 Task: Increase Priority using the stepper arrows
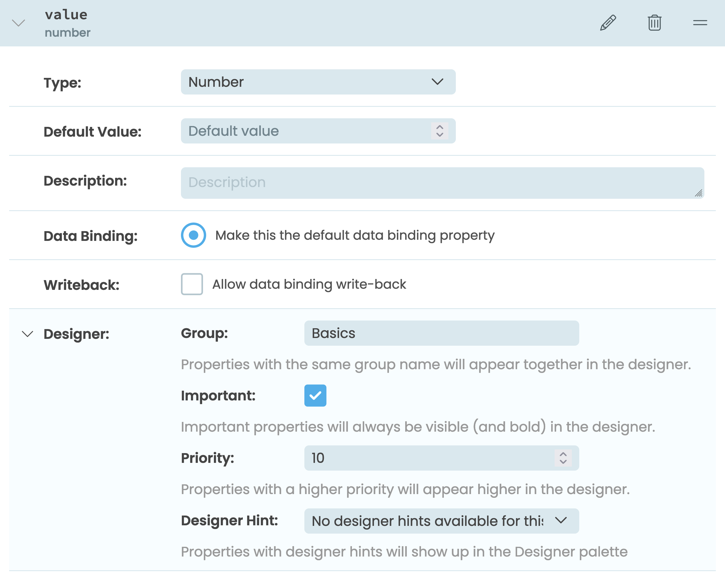pyautogui.click(x=563, y=458)
